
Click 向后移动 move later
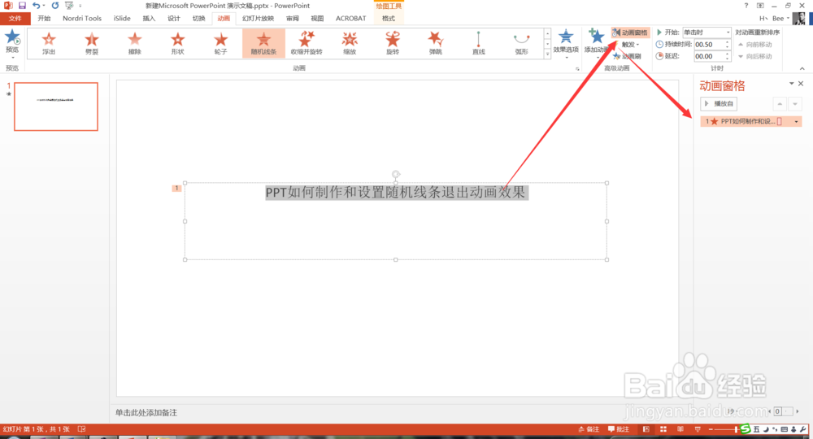(x=755, y=56)
